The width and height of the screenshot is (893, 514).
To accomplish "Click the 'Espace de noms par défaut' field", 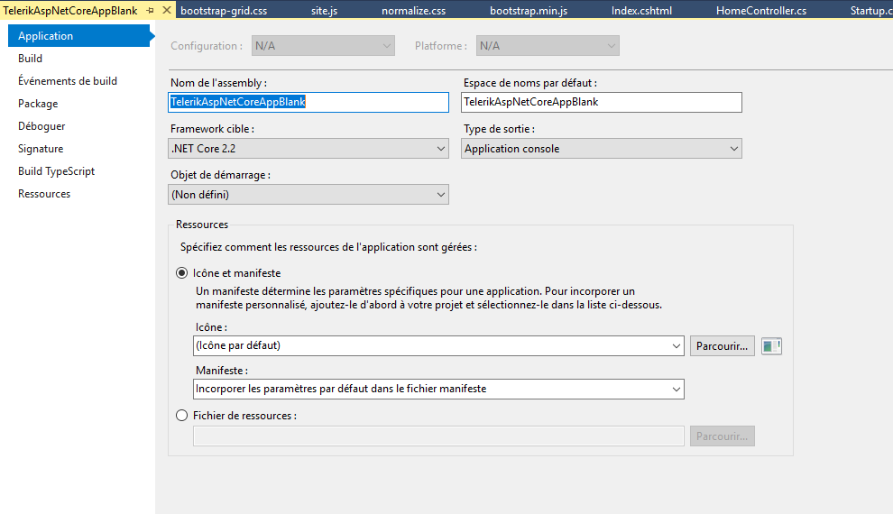I will pos(601,102).
